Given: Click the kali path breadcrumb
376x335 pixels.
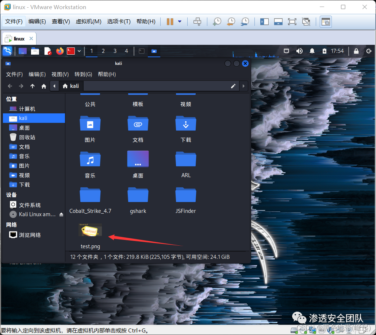Looking at the screenshot, I should [71, 86].
